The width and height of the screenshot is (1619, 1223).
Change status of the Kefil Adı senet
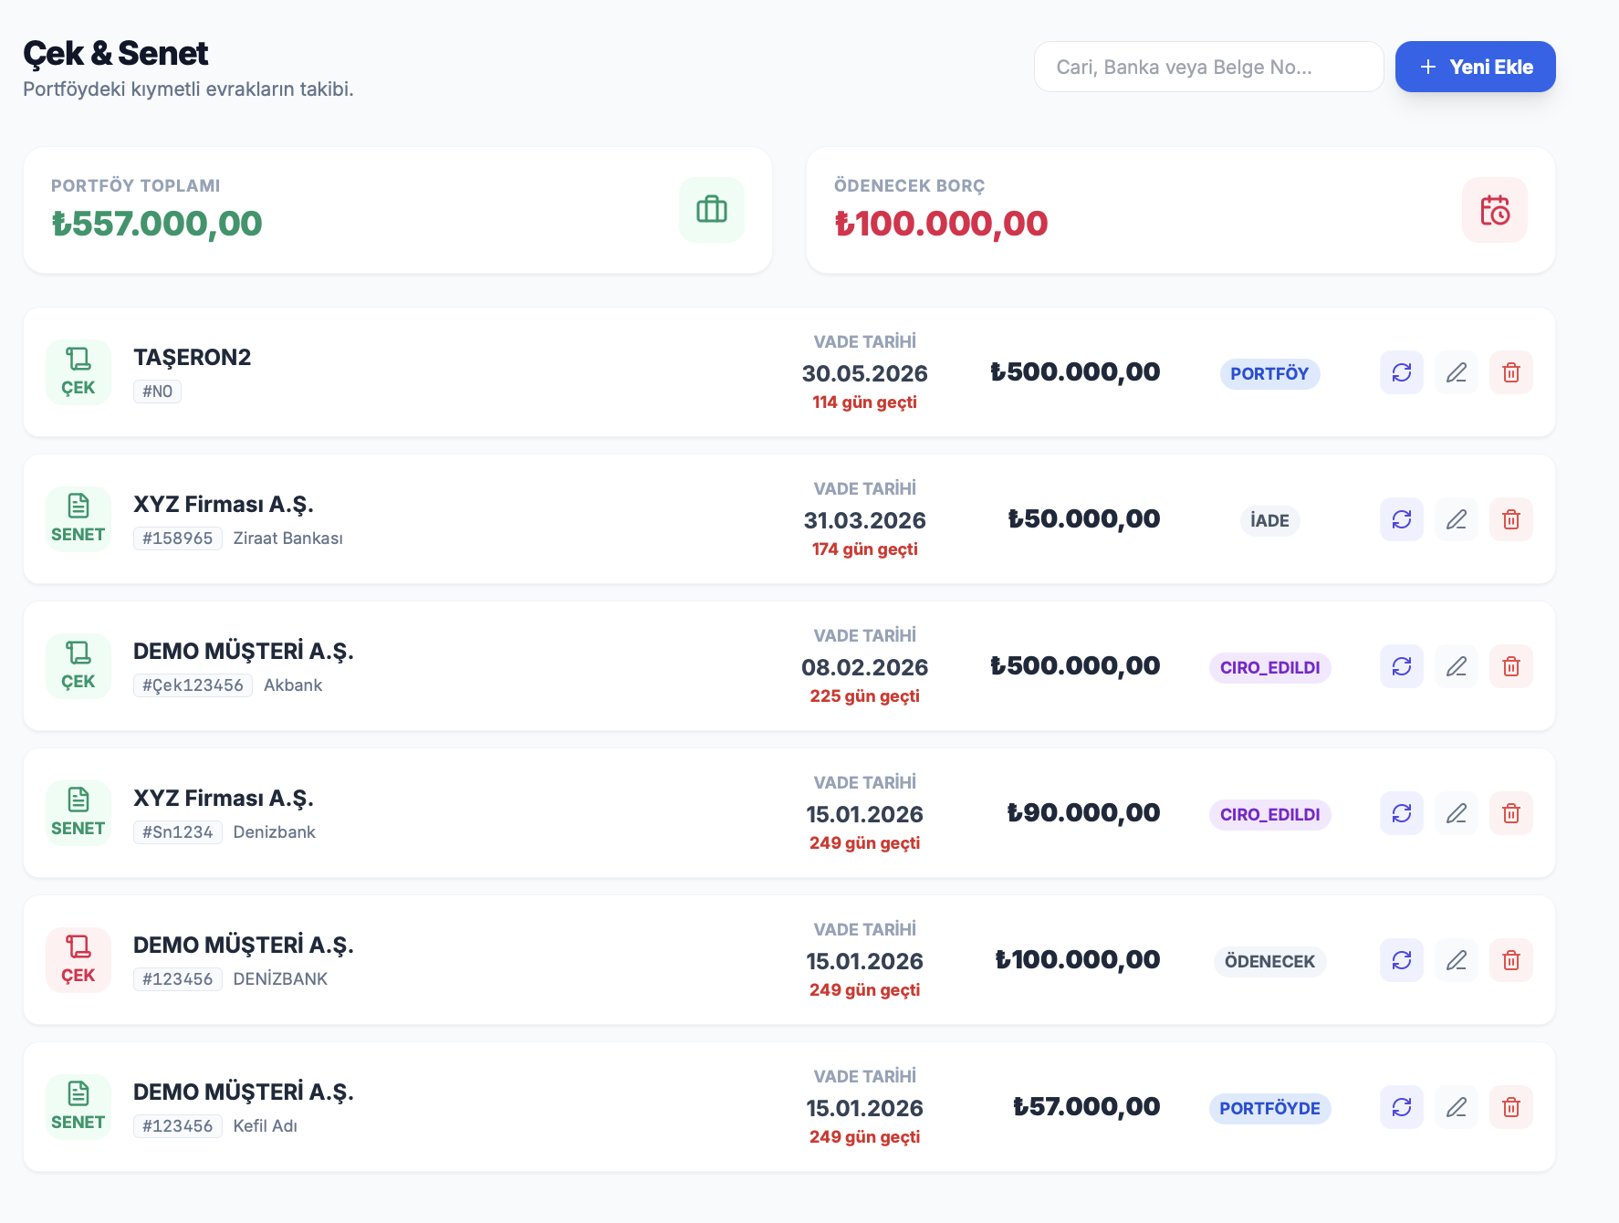1401,1107
